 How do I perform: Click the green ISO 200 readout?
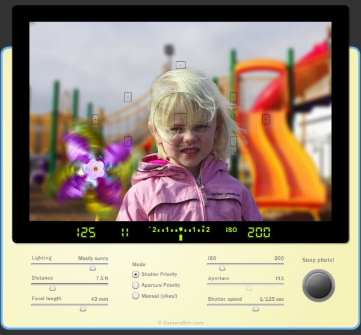coord(259,232)
